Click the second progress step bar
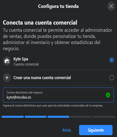Viewport: 117px width, 137px height. coord(36,117)
